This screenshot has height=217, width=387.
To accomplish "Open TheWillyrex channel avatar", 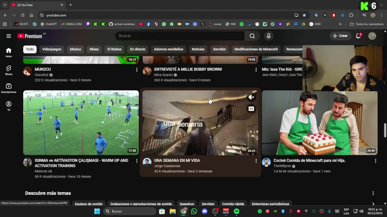I will pos(266,162).
